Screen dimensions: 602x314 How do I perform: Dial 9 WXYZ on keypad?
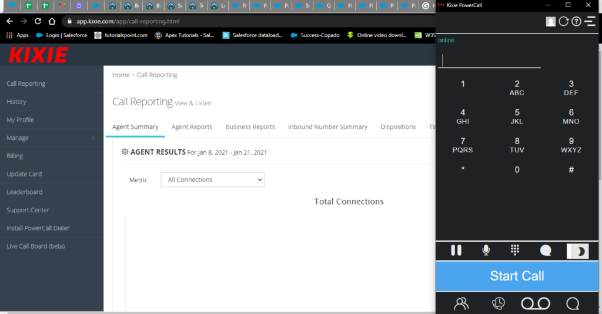[571, 145]
